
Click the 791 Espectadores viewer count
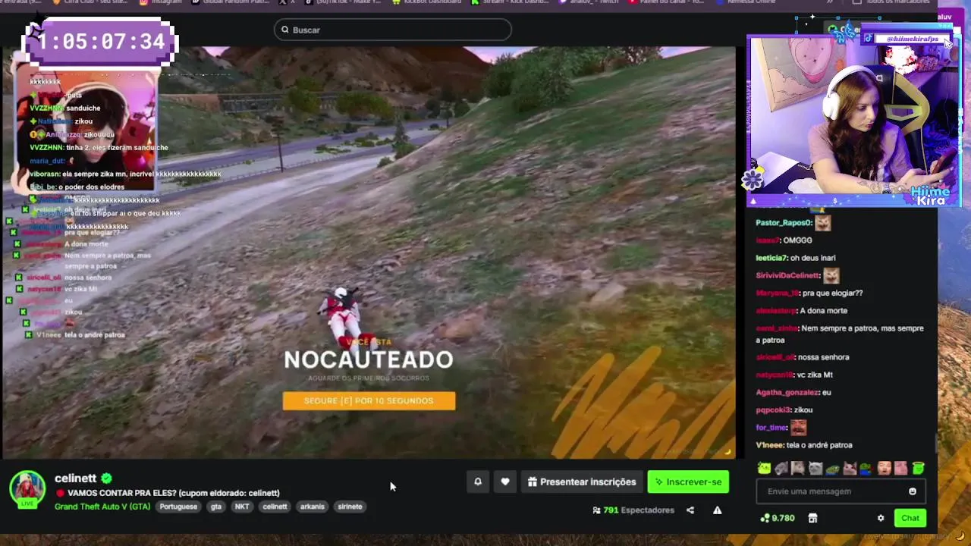(633, 510)
